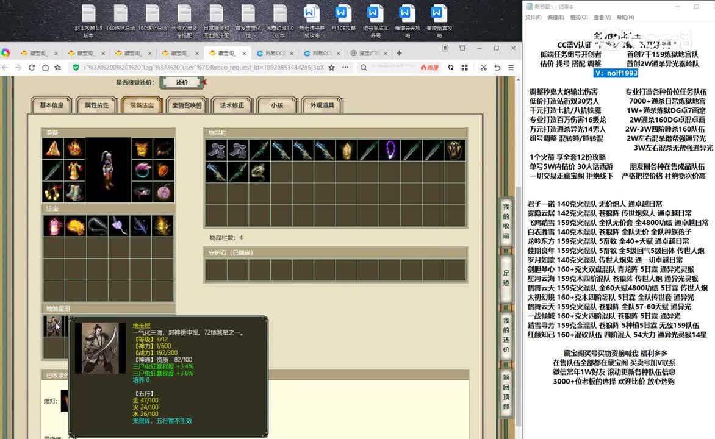Open the 我的收藏 side button
This screenshot has height=439, width=715.
click(506, 221)
